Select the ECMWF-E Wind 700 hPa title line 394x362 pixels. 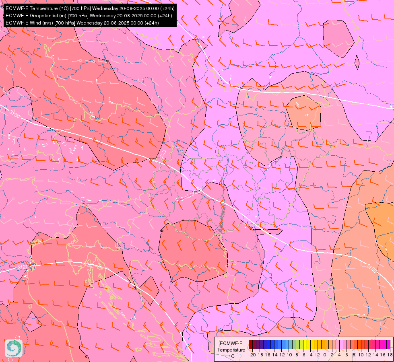tap(82, 23)
